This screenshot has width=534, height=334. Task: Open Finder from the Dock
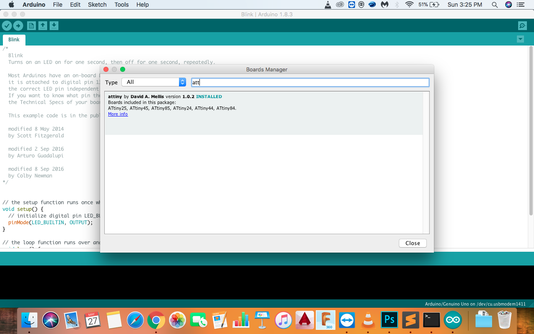[29, 321]
